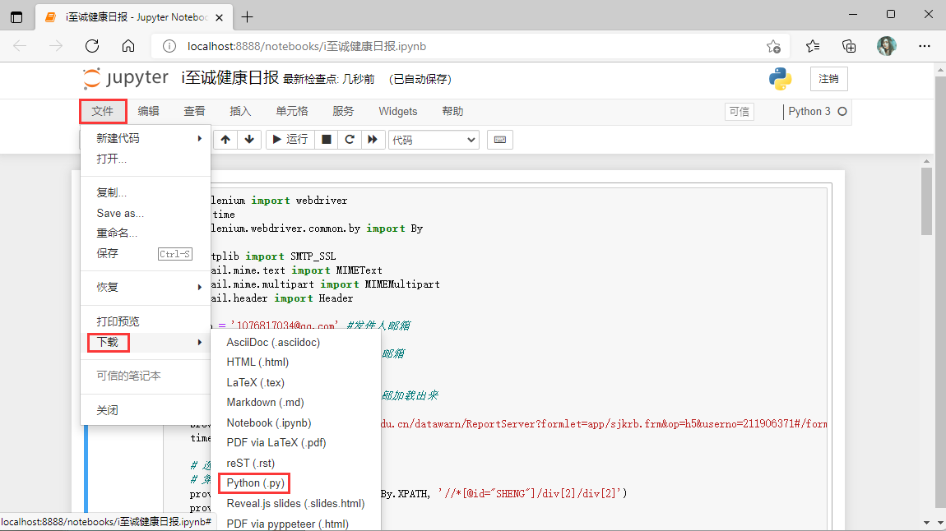
Task: Expand the 恢复 submenu
Action: coord(146,287)
